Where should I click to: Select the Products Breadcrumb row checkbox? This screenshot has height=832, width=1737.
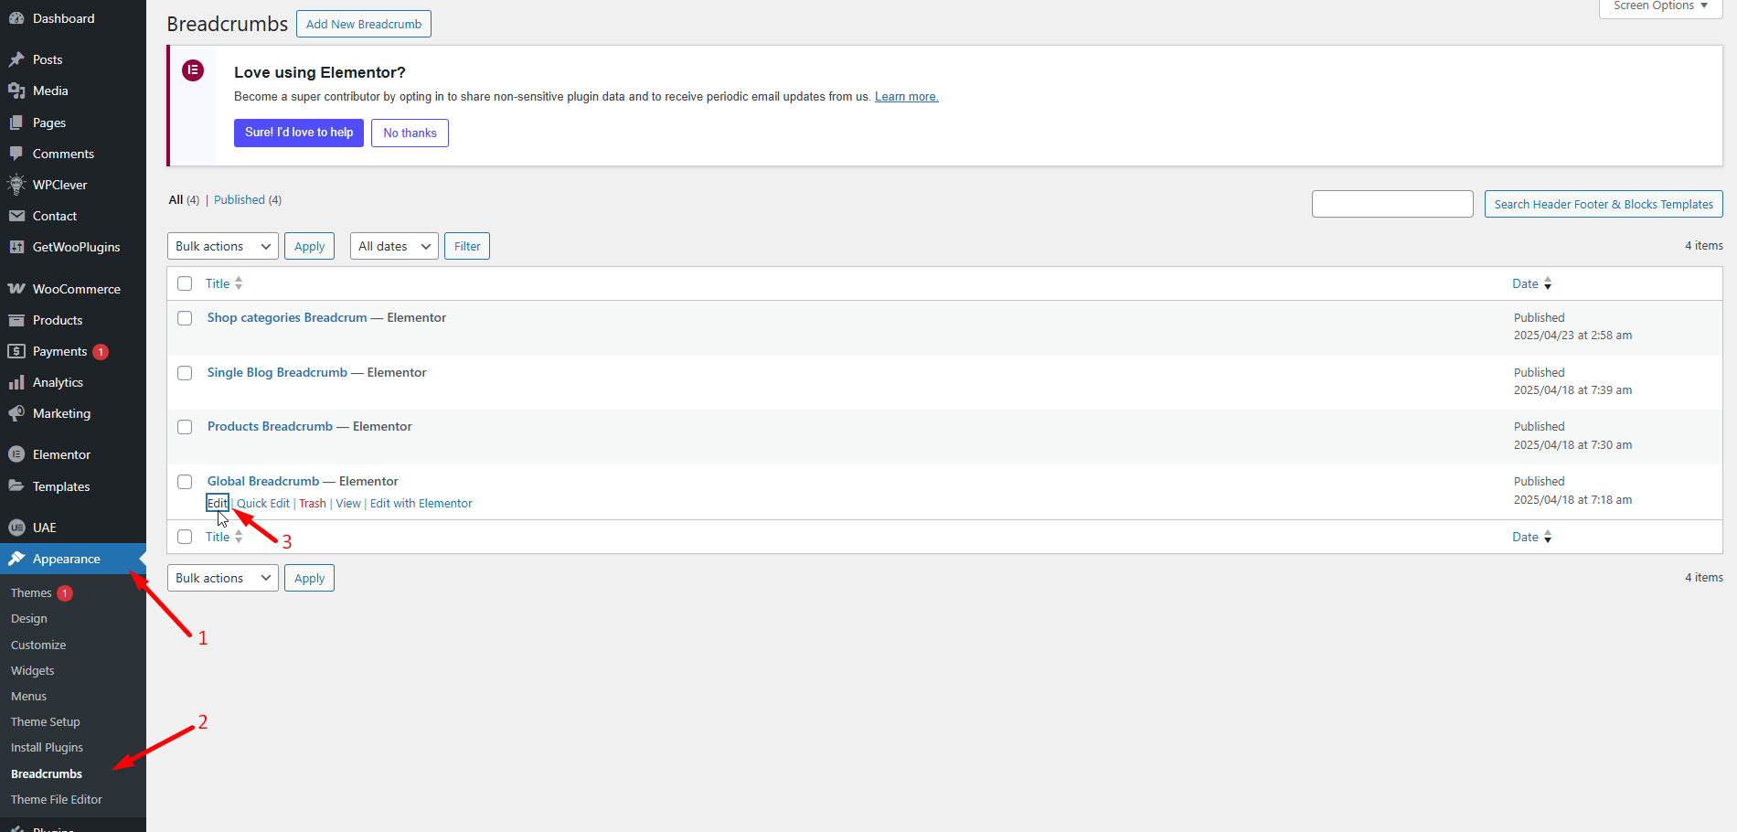tap(185, 427)
